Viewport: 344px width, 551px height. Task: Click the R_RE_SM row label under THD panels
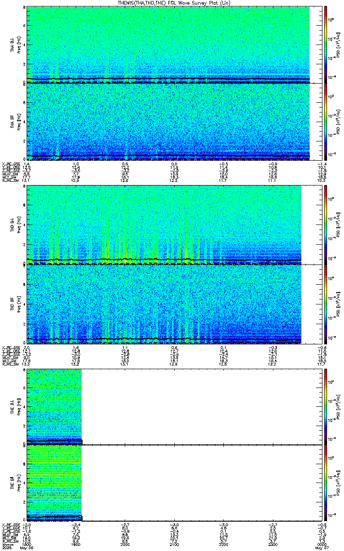(10, 364)
